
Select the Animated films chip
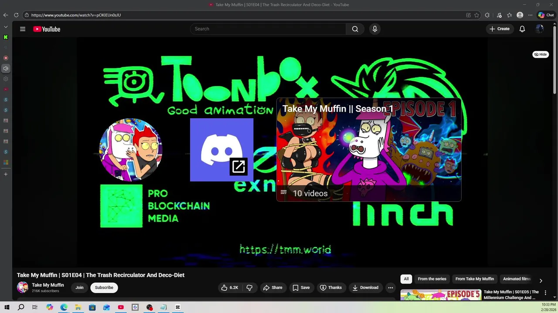[x=517, y=279]
